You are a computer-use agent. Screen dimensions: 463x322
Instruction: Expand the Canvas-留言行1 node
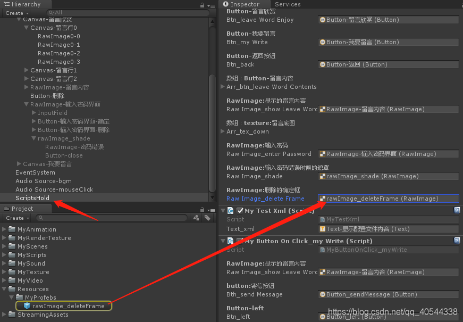pos(26,70)
